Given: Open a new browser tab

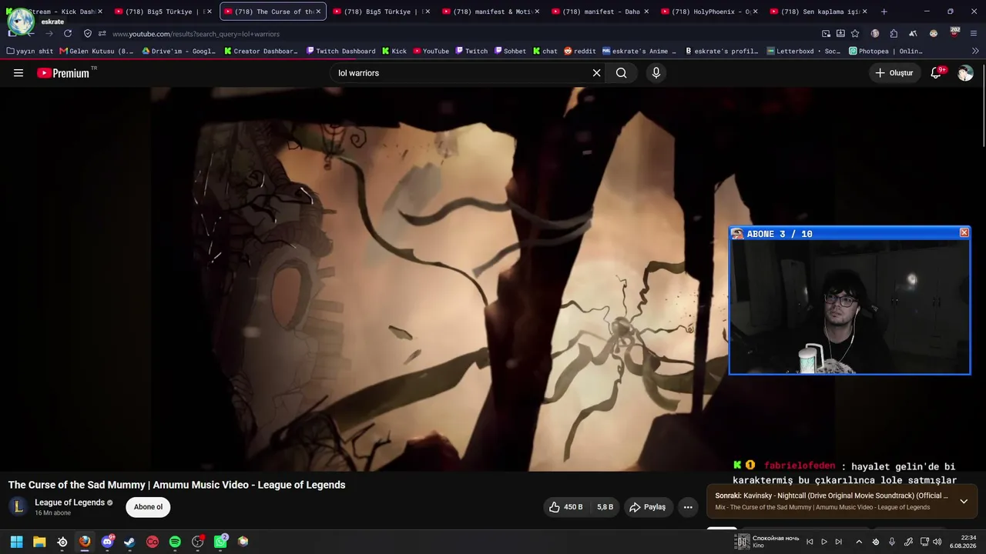Looking at the screenshot, I should tap(884, 12).
